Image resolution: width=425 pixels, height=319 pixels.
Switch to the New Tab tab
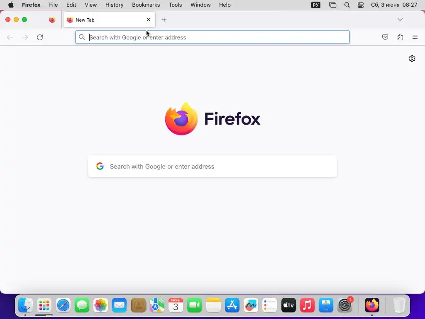pos(109,20)
